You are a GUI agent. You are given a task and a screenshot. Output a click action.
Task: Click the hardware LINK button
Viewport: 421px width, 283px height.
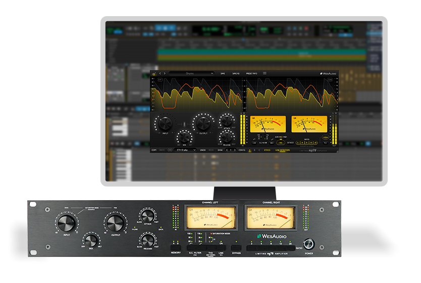pyautogui.click(x=221, y=248)
